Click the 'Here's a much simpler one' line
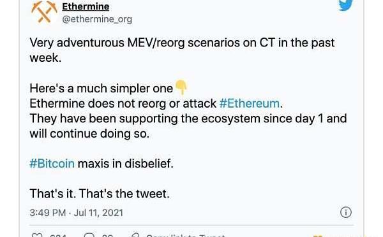The width and height of the screenshot is (383, 237). click(x=101, y=89)
